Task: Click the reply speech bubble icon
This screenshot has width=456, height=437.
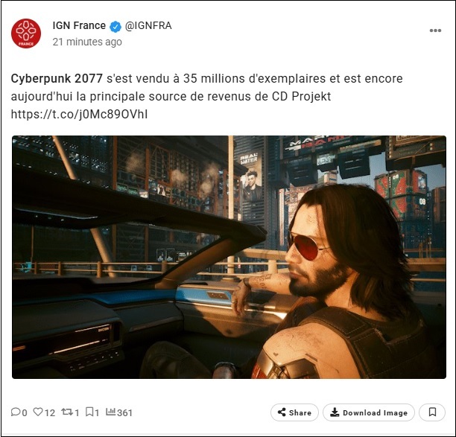Action: 16,412
